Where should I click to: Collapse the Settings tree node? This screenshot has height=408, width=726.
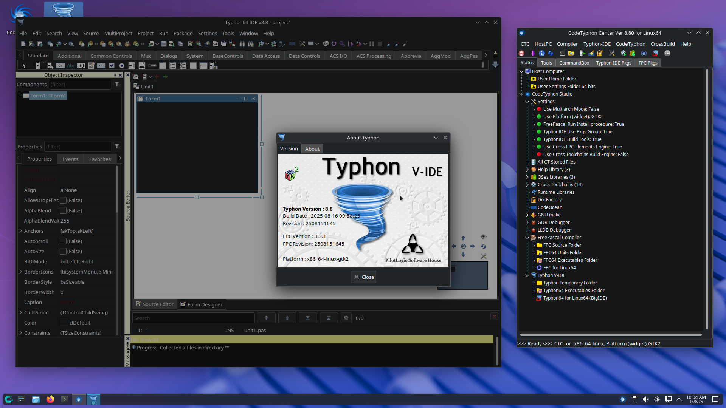click(527, 102)
